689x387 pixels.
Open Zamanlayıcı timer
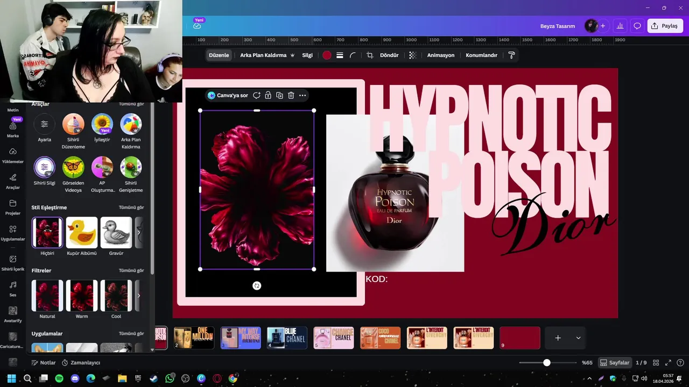point(81,362)
